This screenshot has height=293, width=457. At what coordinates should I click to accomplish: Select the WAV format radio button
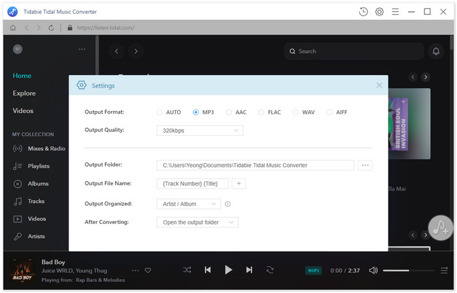[296, 112]
